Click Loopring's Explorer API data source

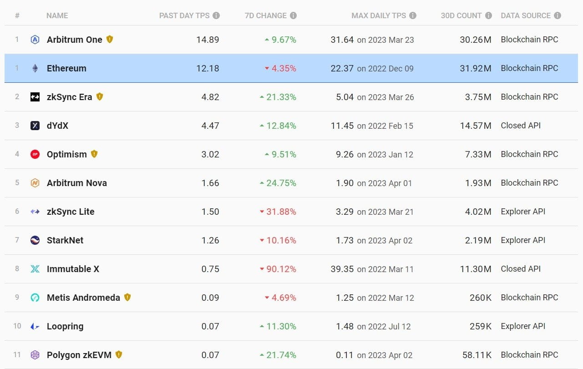[523, 326]
